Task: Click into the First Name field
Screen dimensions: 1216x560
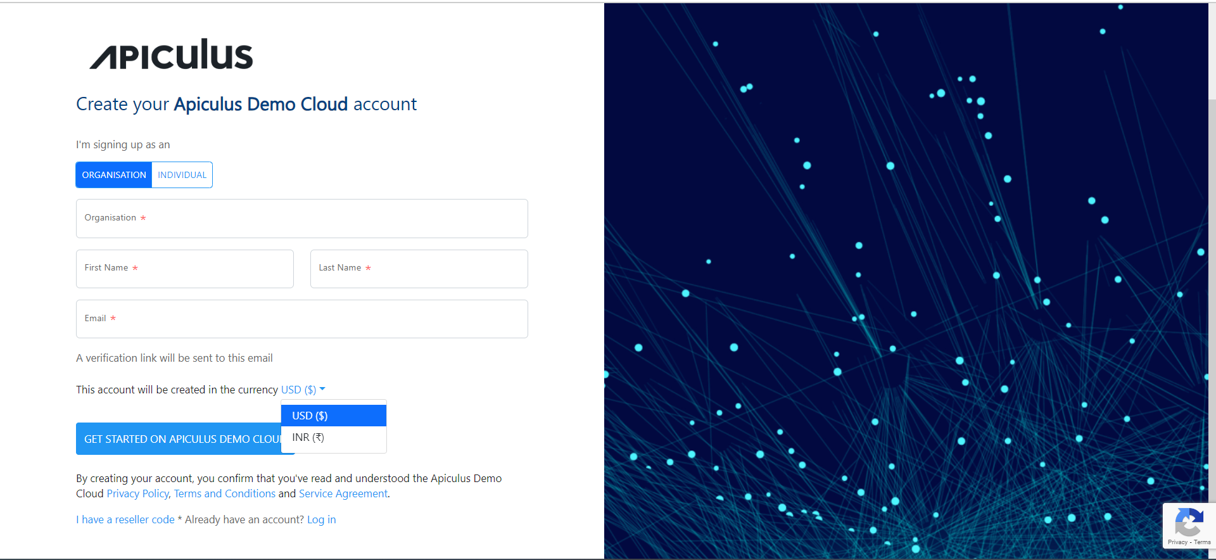Action: click(184, 269)
